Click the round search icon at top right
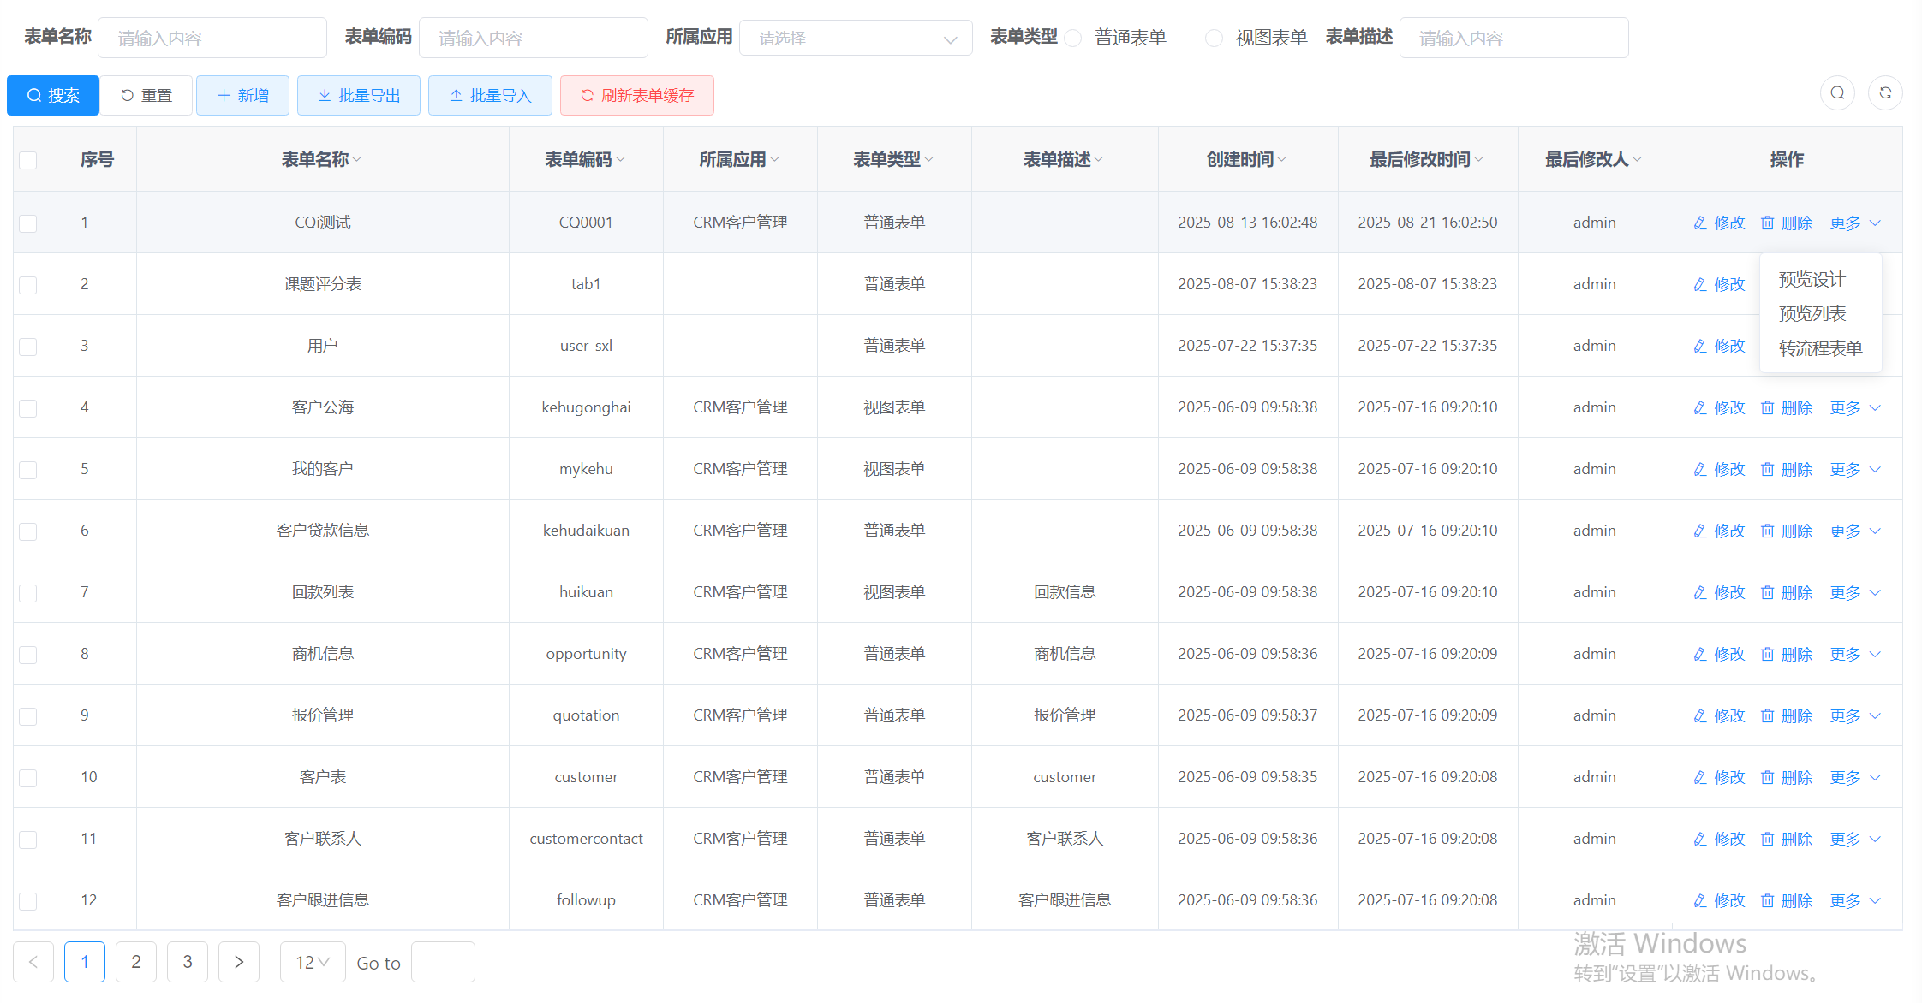This screenshot has height=1003, width=1922. [x=1837, y=93]
